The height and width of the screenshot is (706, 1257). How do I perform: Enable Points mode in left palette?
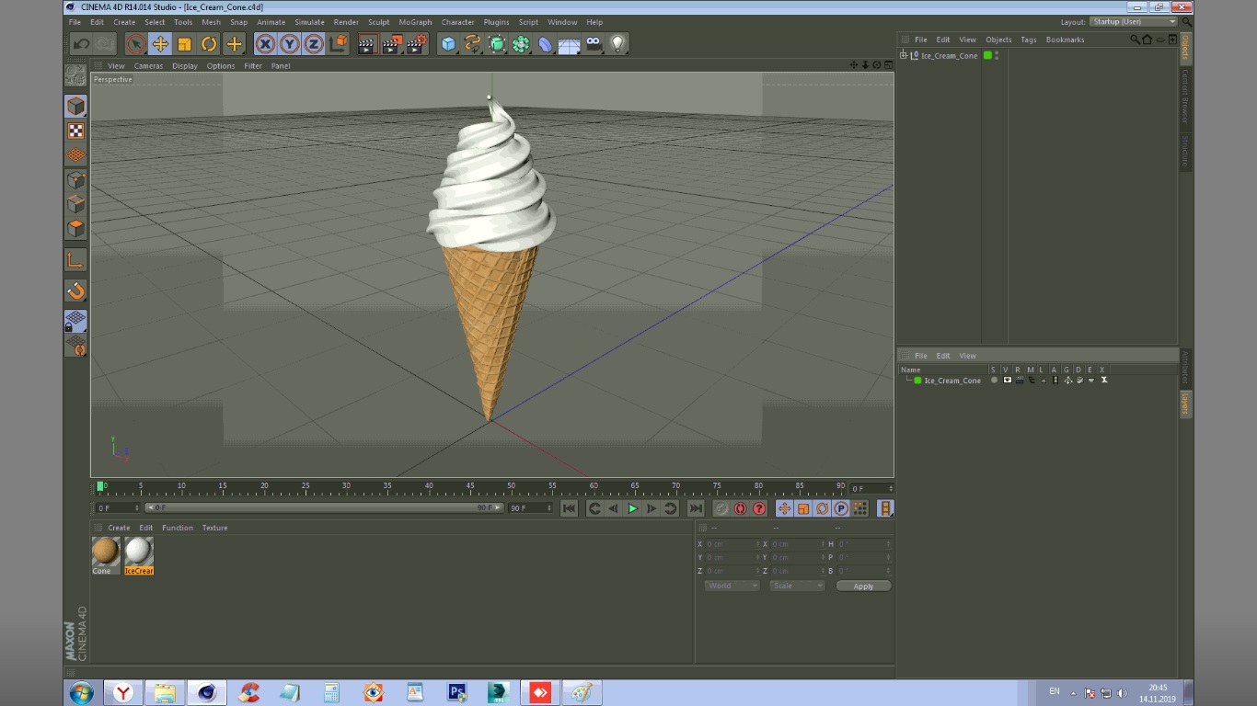click(75, 179)
